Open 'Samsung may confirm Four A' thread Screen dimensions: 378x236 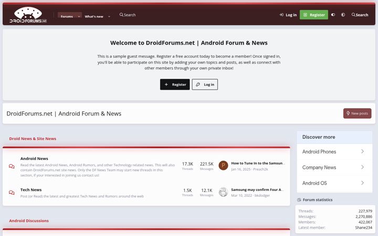(x=257, y=189)
